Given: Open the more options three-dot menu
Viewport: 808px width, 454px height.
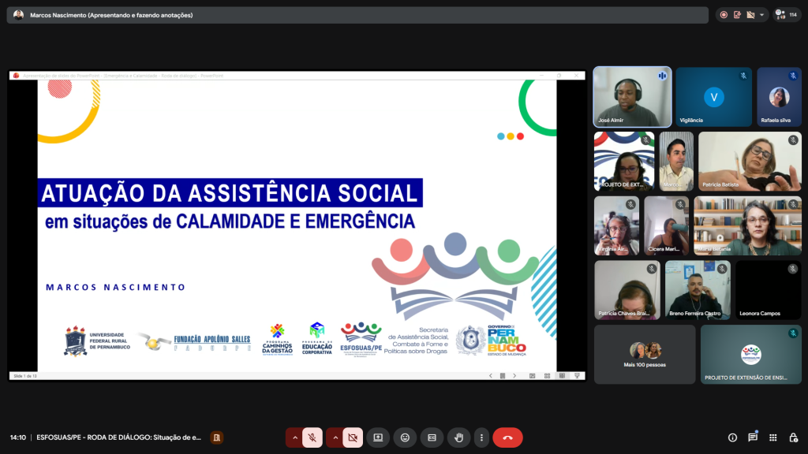Looking at the screenshot, I should [x=481, y=437].
